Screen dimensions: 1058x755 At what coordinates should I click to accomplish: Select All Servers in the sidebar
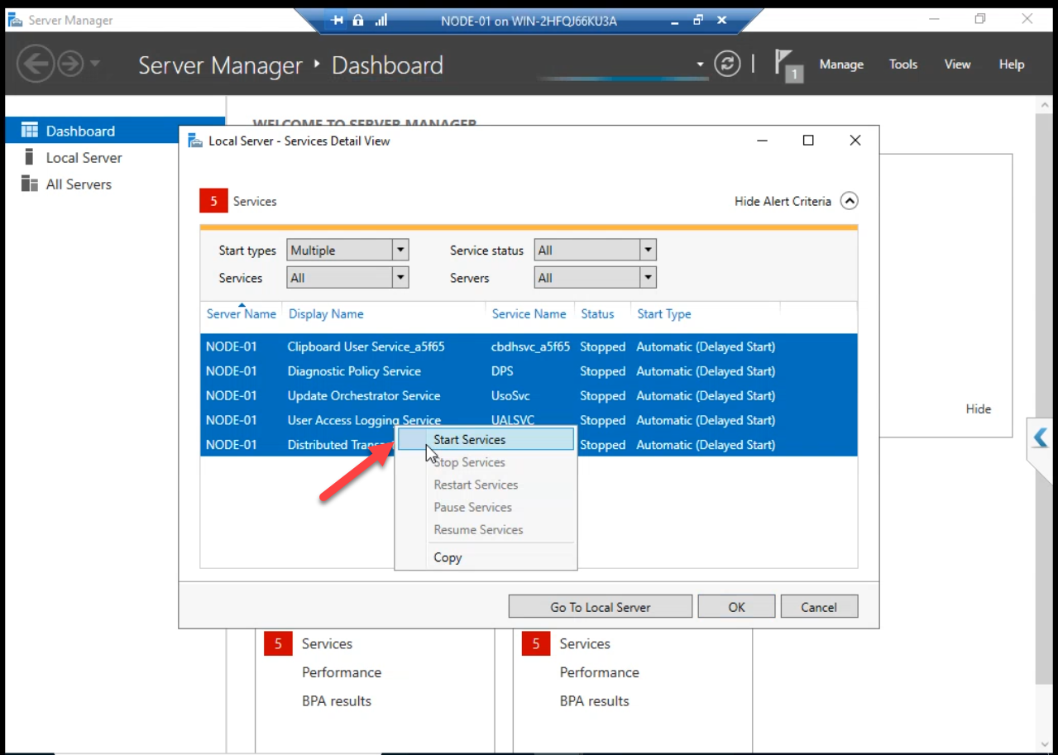[79, 184]
